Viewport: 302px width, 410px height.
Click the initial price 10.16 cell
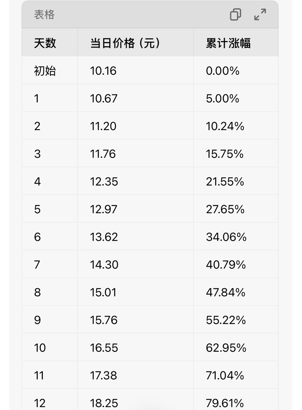pos(103,71)
